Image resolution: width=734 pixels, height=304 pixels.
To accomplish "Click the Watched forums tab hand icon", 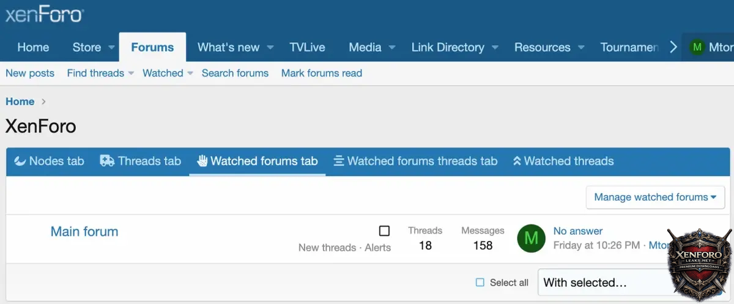I will 202,161.
